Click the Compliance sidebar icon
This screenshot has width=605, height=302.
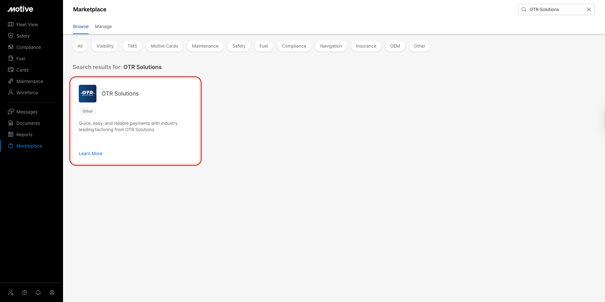tap(11, 47)
